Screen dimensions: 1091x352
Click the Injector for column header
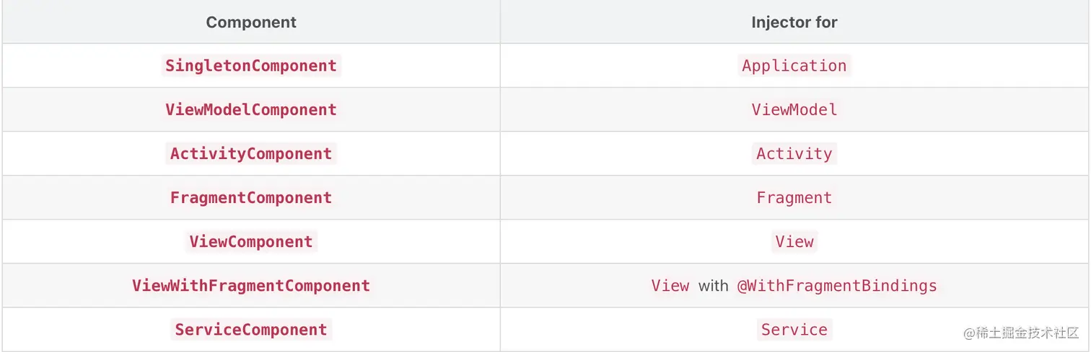pyautogui.click(x=794, y=22)
